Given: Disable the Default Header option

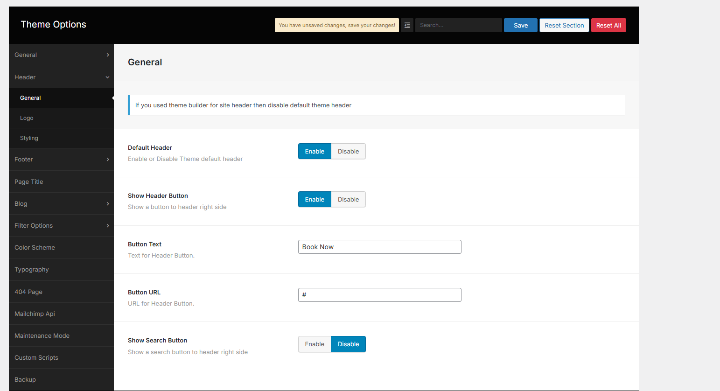Looking at the screenshot, I should [348, 152].
